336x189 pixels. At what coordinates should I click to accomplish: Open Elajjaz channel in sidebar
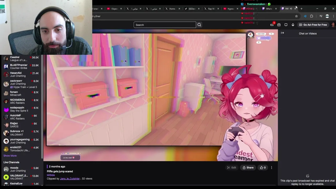(x=21, y=125)
